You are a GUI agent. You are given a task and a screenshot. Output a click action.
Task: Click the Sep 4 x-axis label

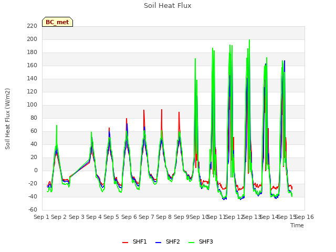point(94,217)
